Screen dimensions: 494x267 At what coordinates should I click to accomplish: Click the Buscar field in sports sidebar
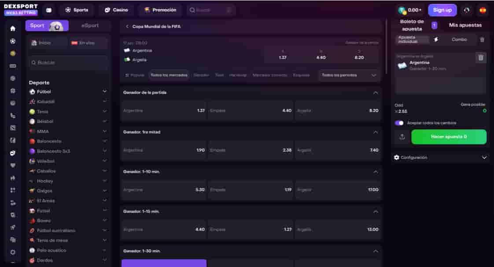point(68,63)
